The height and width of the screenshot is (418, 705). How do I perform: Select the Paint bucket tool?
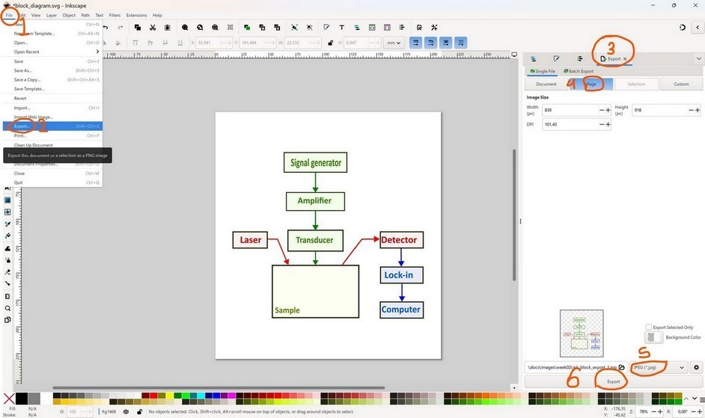pos(7,236)
